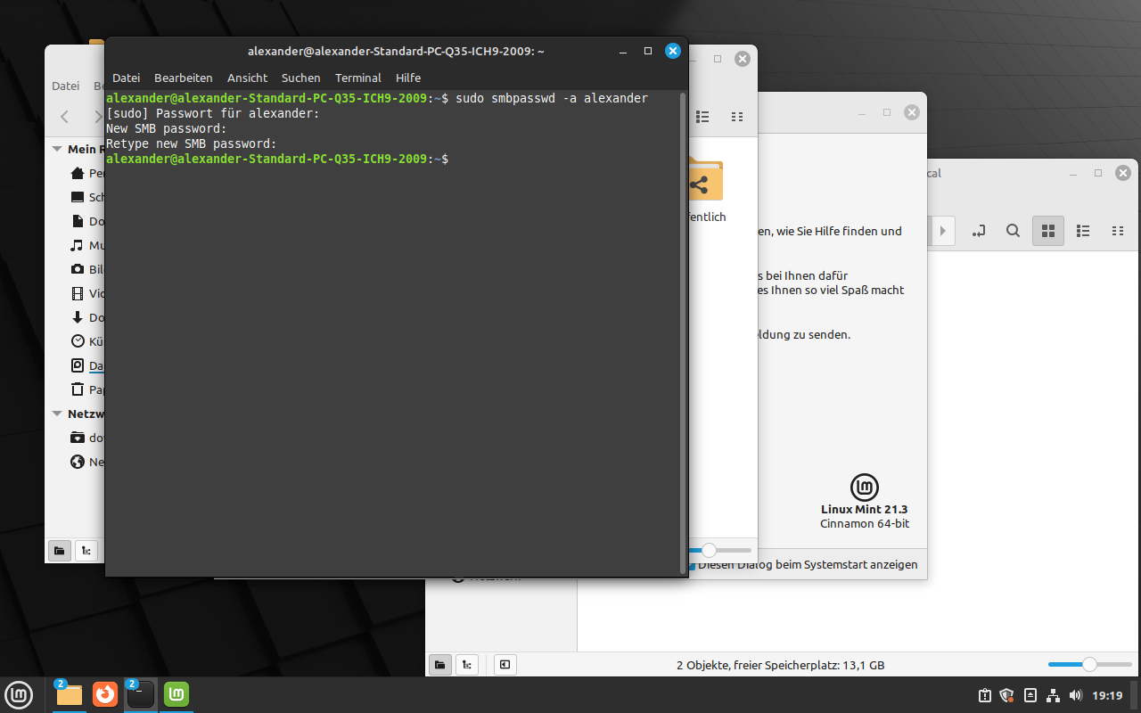
Task: Collapse the 'Netzw…' sidebar section
Action: coord(57,414)
